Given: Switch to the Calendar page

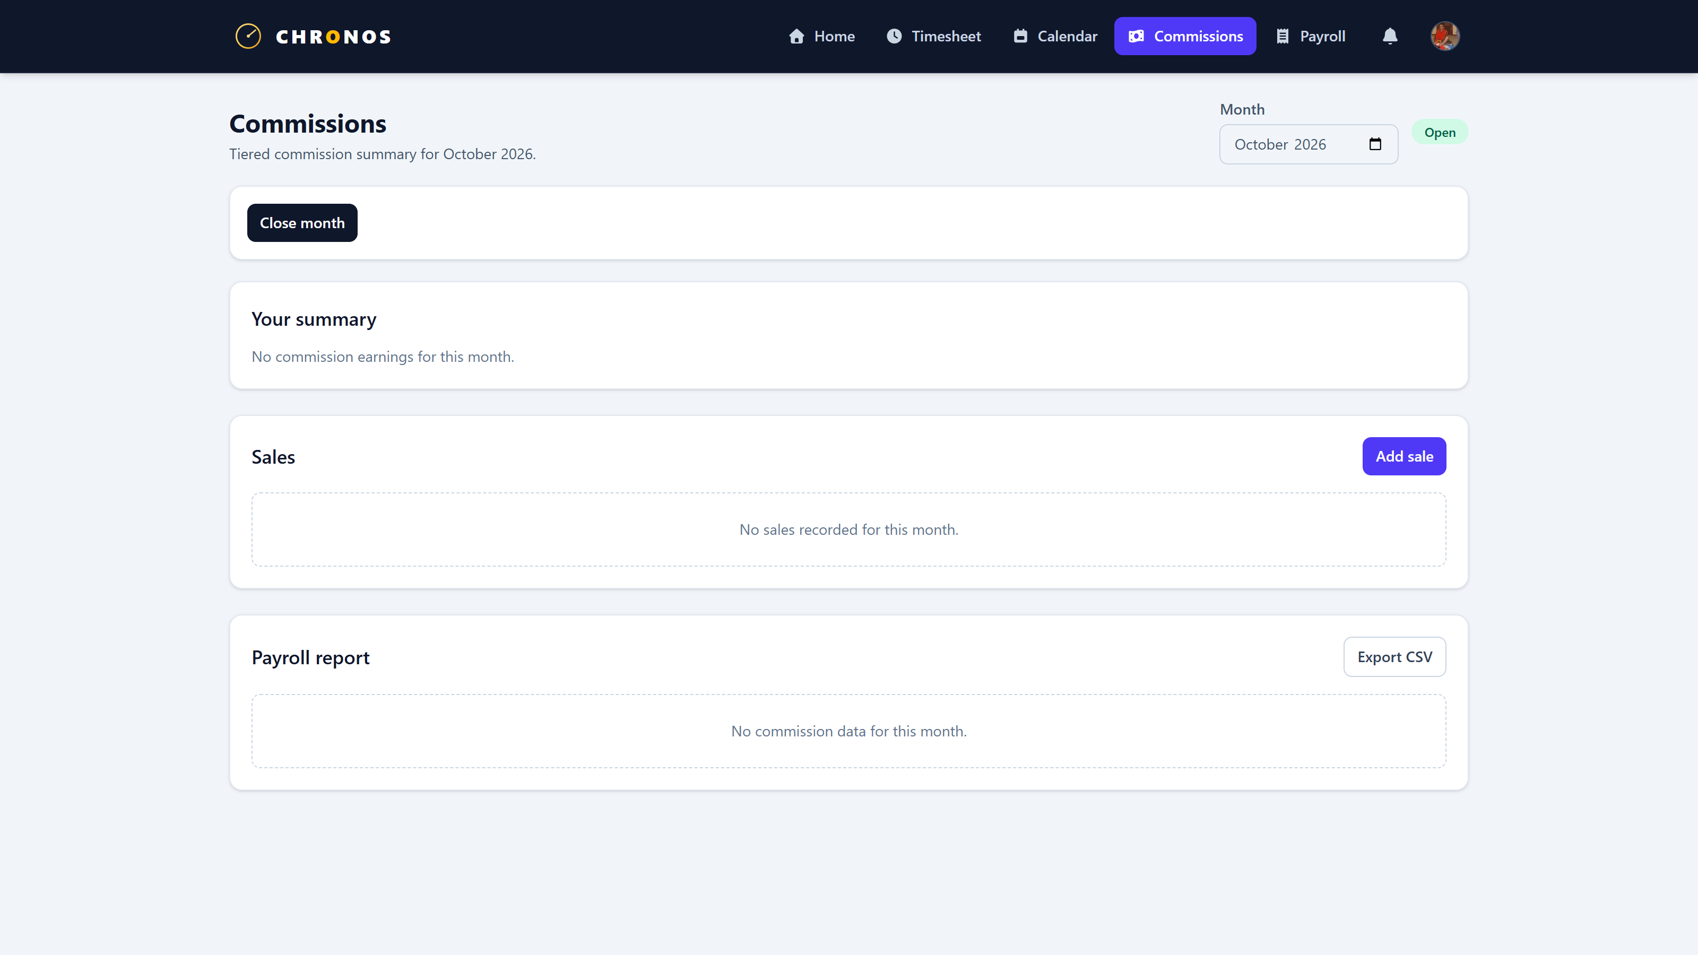Looking at the screenshot, I should point(1055,36).
